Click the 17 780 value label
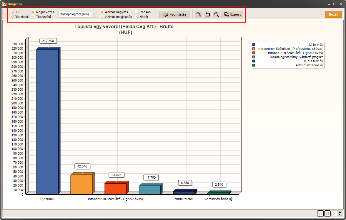The height and width of the screenshot is (220, 346). (x=151, y=177)
